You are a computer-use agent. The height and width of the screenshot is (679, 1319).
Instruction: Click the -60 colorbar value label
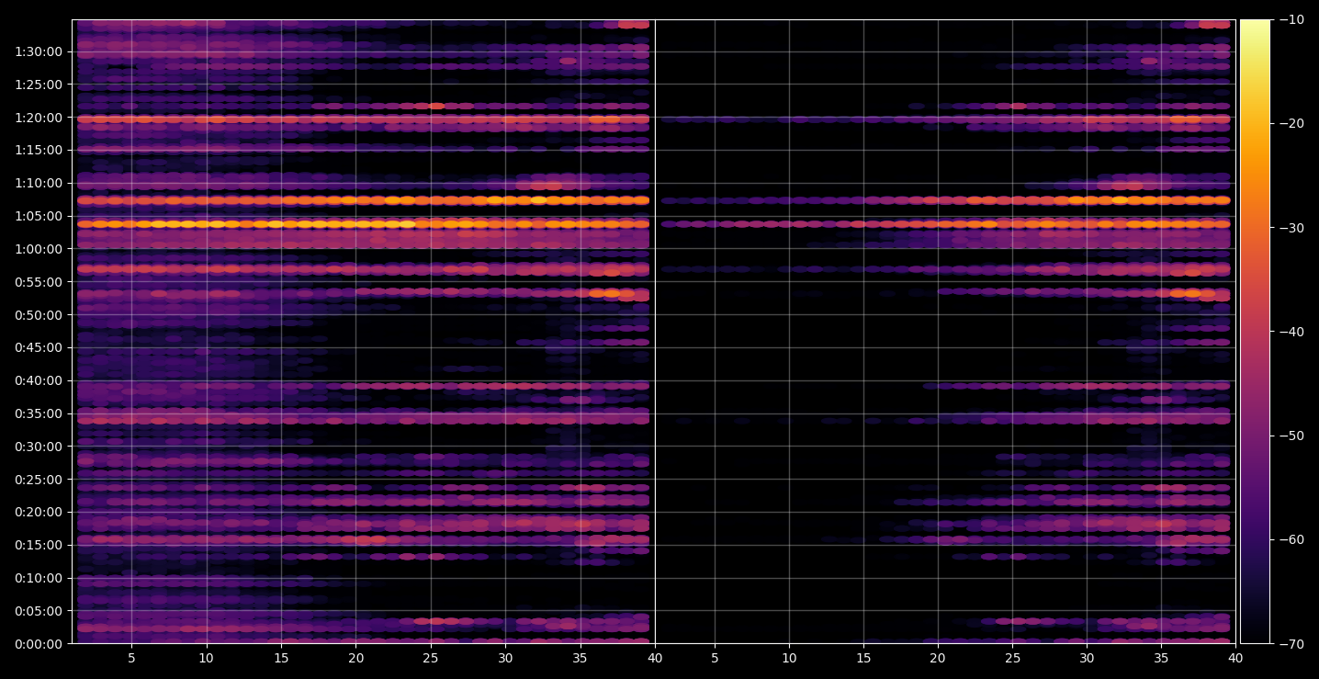1291,539
